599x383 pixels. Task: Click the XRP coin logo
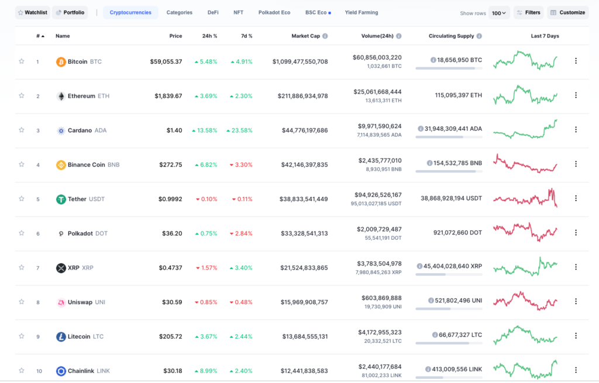coord(61,268)
